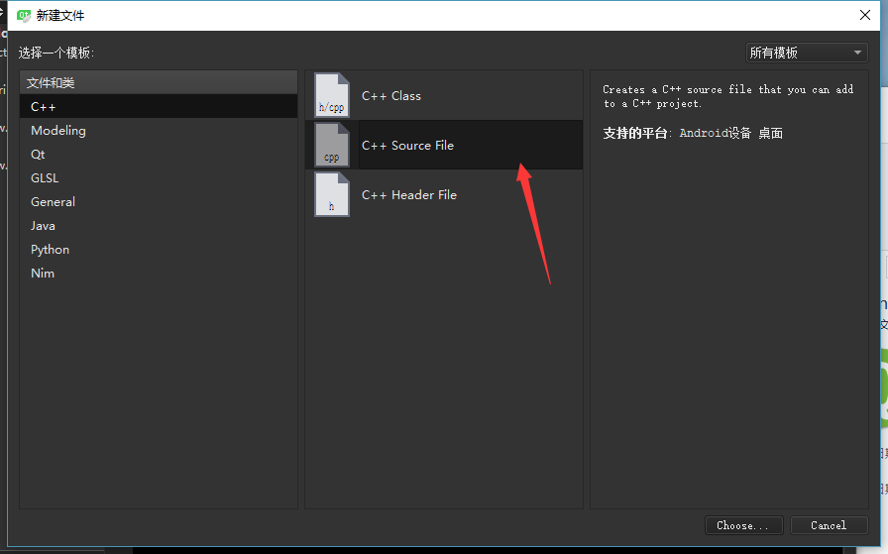
Task: Click the 支持的平台 platforms line
Action: [693, 133]
